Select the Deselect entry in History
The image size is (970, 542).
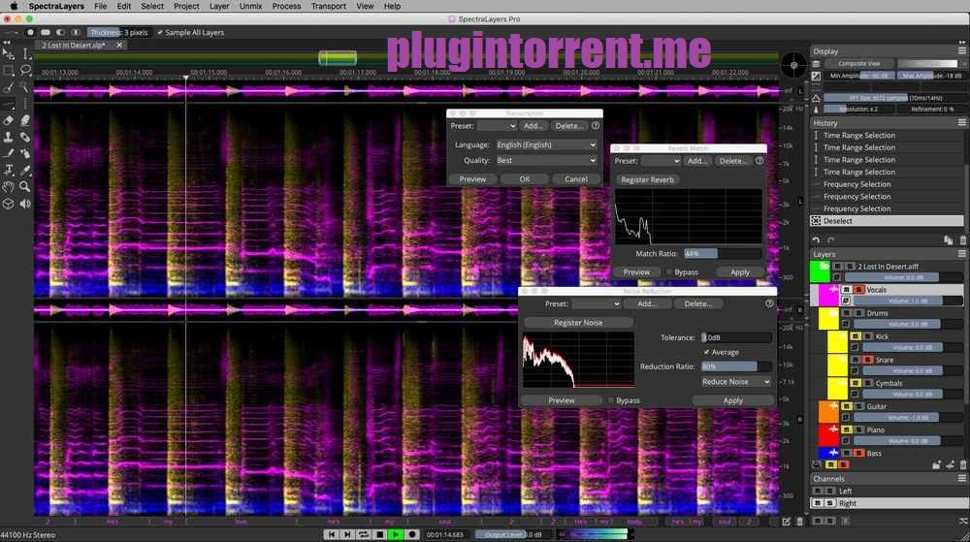pos(887,221)
